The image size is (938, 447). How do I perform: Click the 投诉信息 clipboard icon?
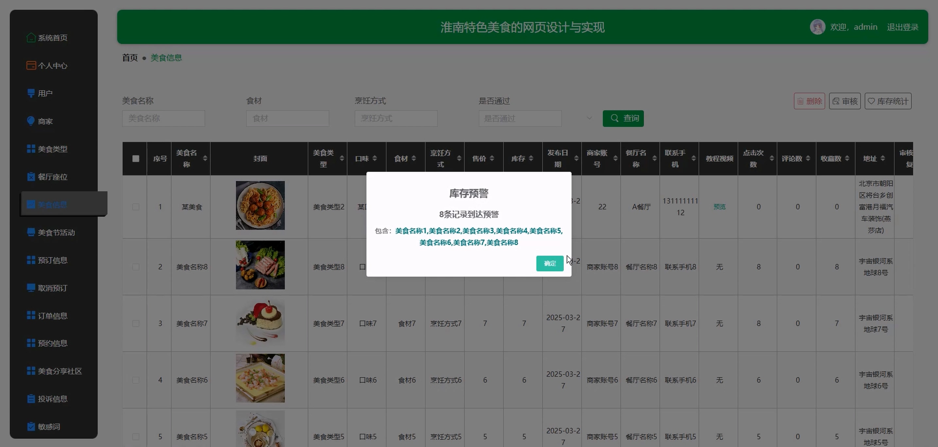pos(31,399)
